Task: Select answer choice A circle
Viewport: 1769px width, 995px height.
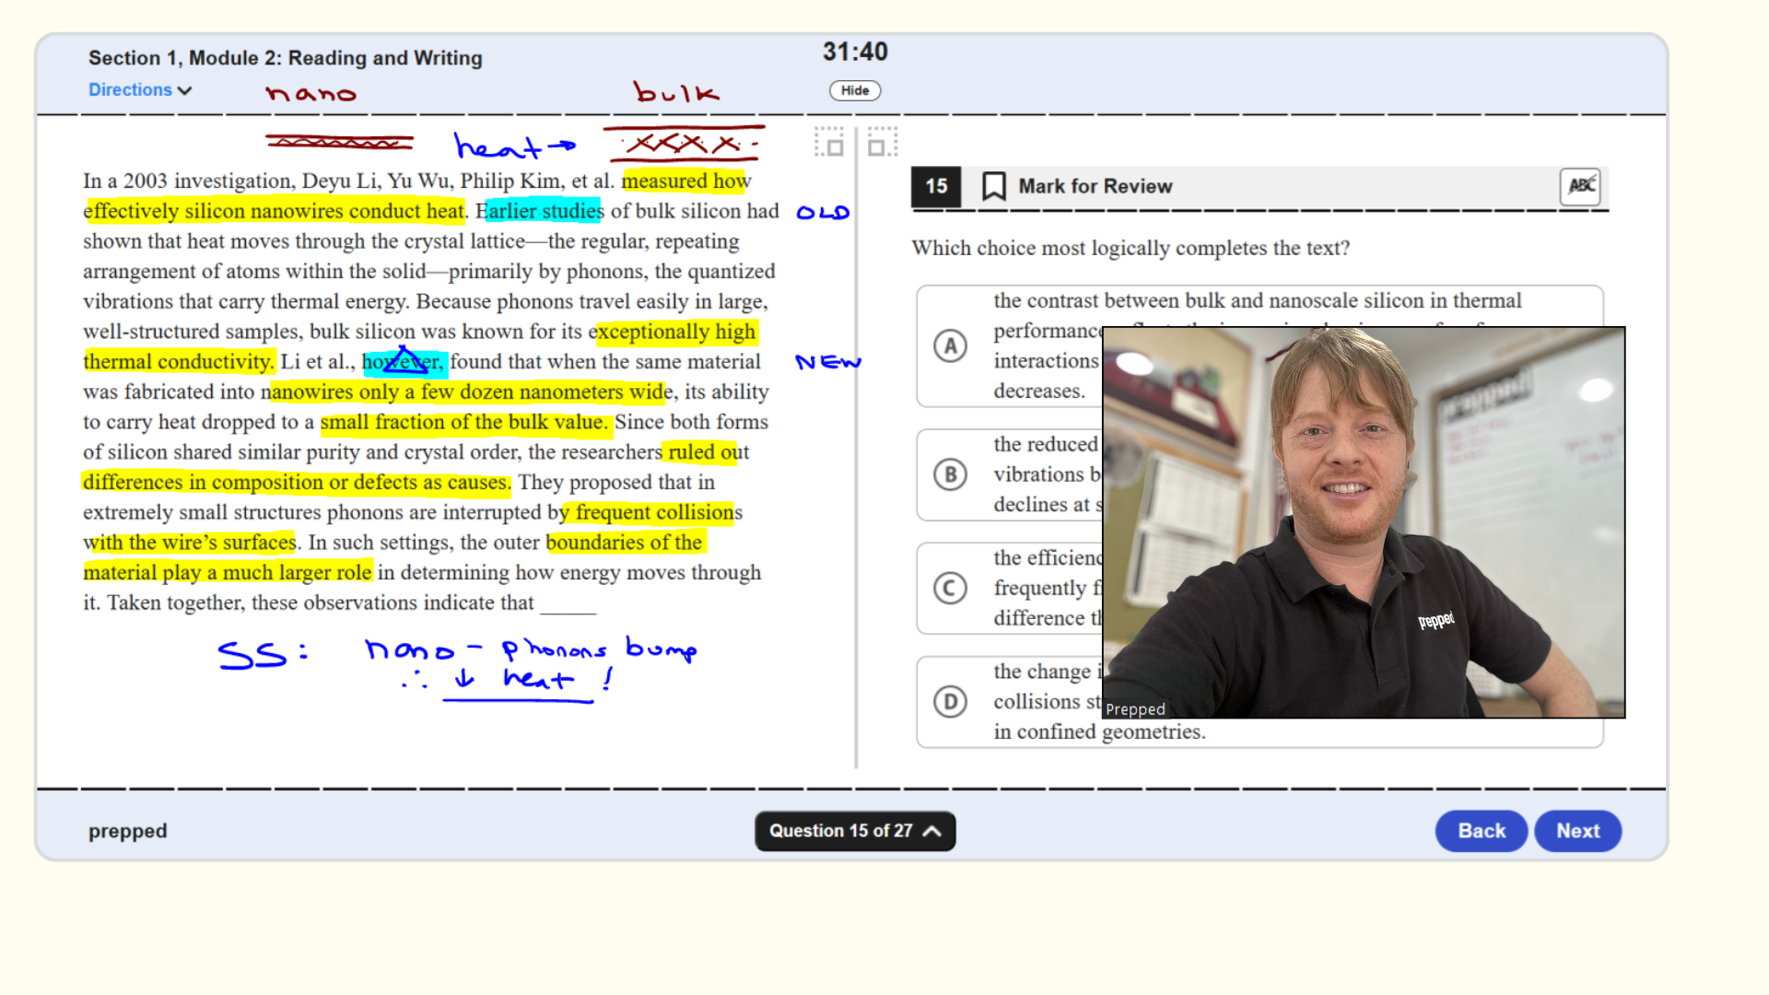Action: pos(950,346)
